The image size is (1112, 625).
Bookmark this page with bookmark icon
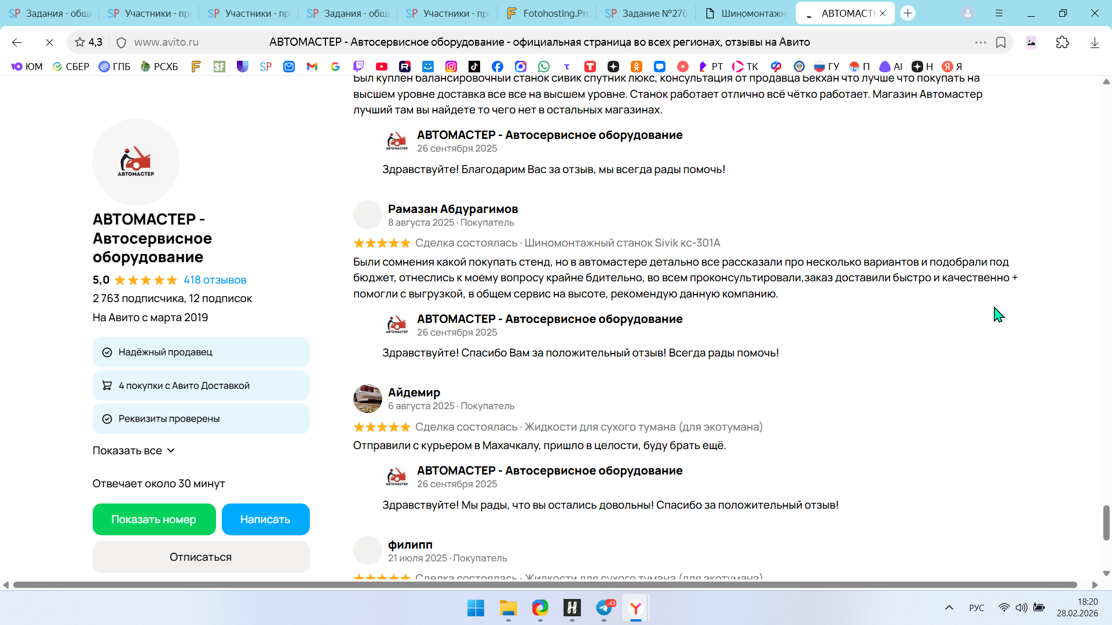(1001, 42)
